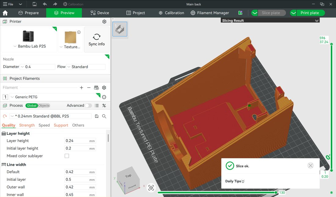Image resolution: width=336 pixels, height=197 pixels.
Task: Click the Undo arrow icon
Action: tap(45, 4)
